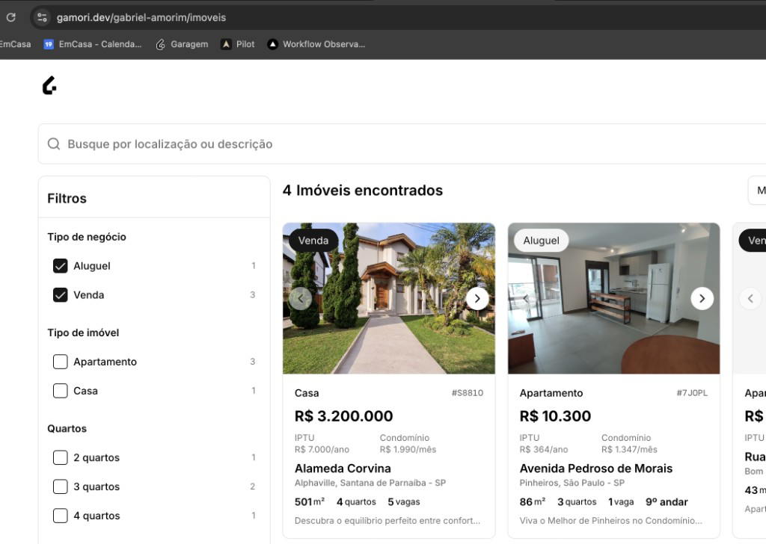The image size is (766, 544).
Task: Open the sort dropdown beside results heading
Action: (757, 191)
